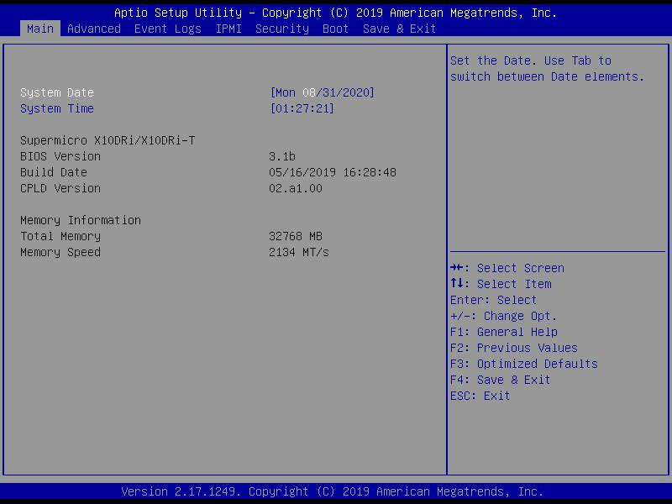This screenshot has height=504, width=672.
Task: Click the F3: Optimized Defaults hint
Action: [x=523, y=364]
